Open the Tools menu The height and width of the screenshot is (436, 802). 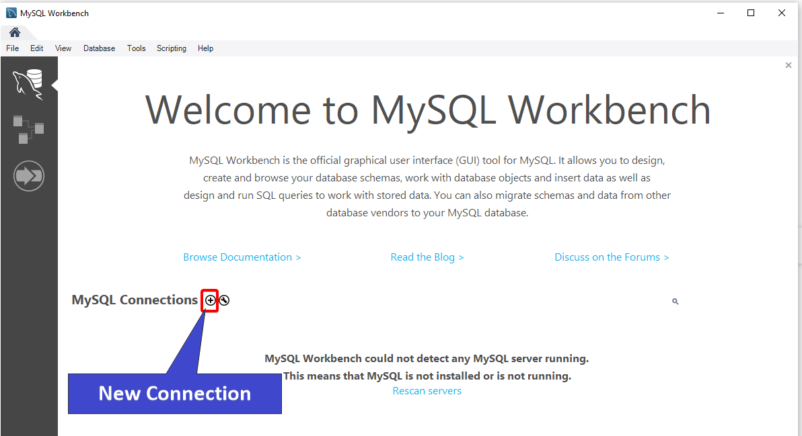[136, 48]
